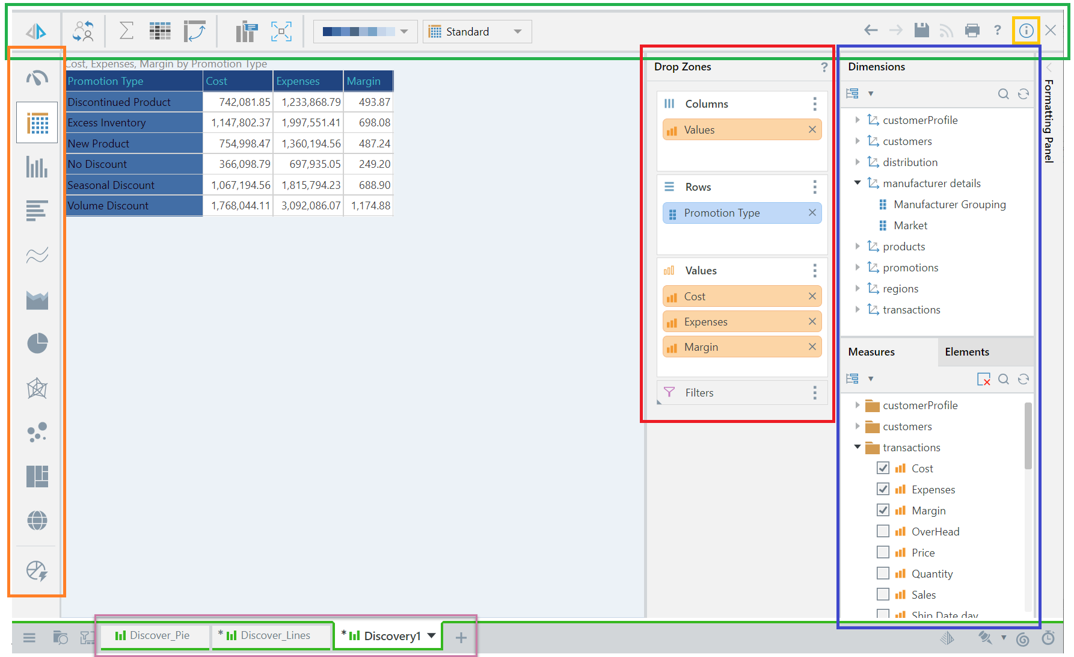Viewport: 1074px width, 657px height.
Task: Save using the floppy disk icon
Action: tap(921, 30)
